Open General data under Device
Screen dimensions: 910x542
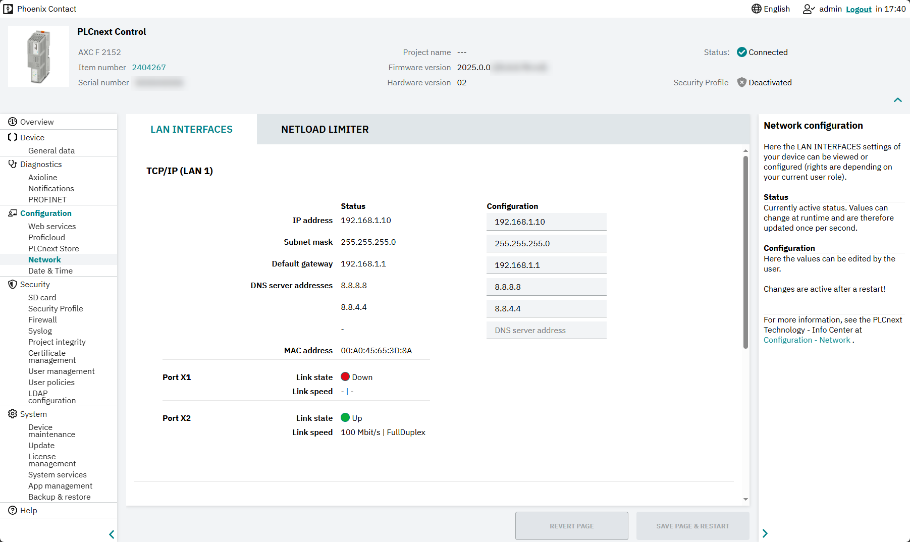pyautogui.click(x=51, y=150)
